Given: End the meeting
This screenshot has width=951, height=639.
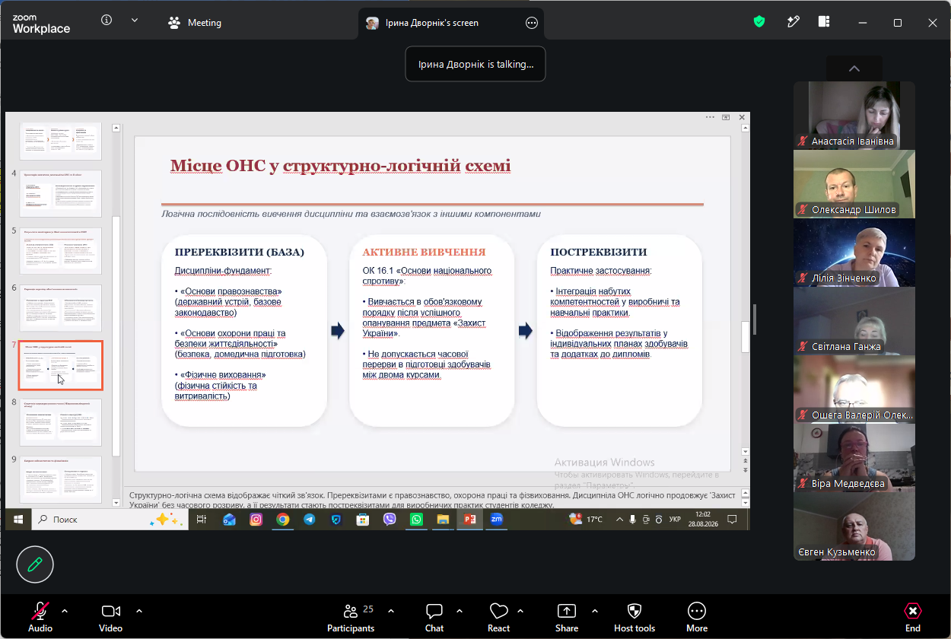Looking at the screenshot, I should [x=913, y=617].
